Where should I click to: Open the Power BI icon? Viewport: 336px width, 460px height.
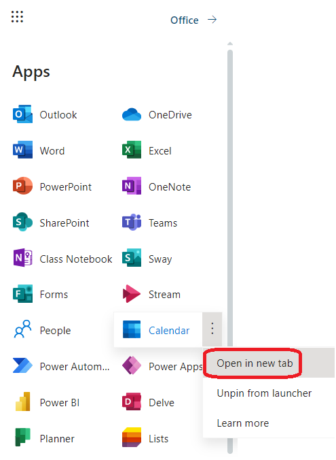tap(22, 401)
